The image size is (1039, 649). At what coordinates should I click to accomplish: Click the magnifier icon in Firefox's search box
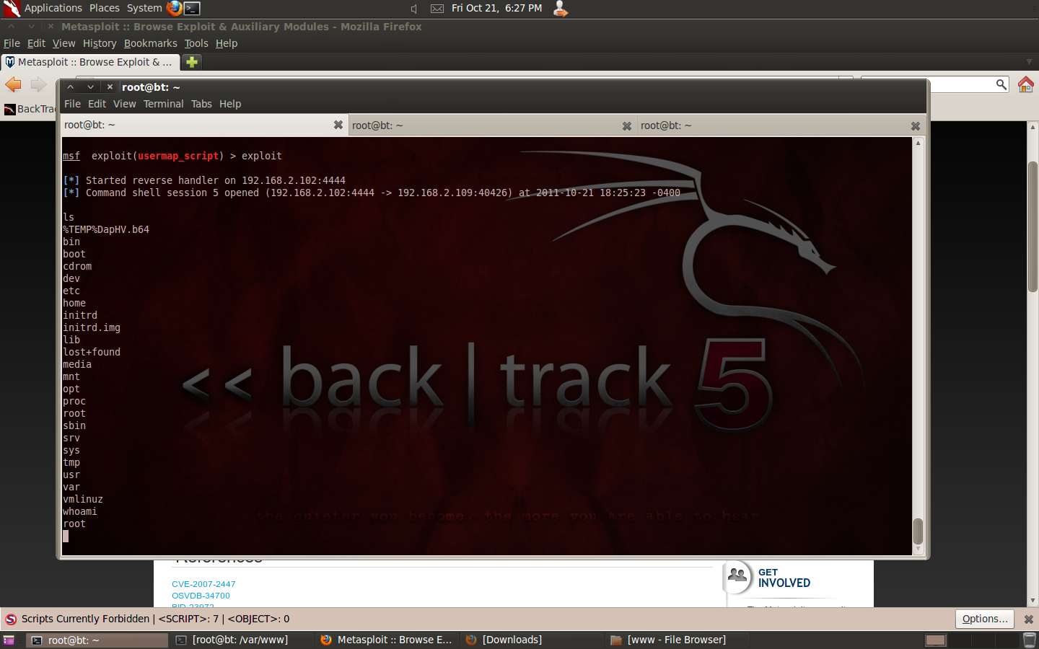(1001, 84)
